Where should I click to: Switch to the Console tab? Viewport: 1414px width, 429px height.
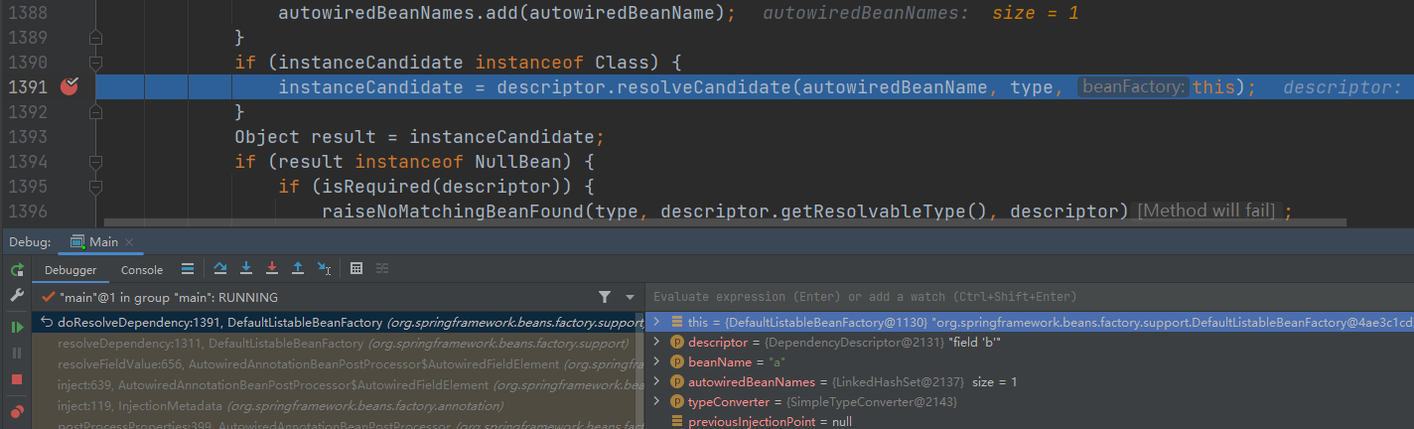(x=142, y=270)
